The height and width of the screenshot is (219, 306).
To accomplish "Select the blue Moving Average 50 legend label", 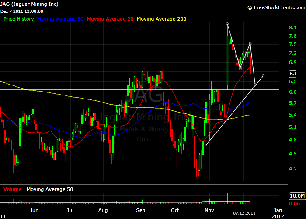I will point(60,19).
